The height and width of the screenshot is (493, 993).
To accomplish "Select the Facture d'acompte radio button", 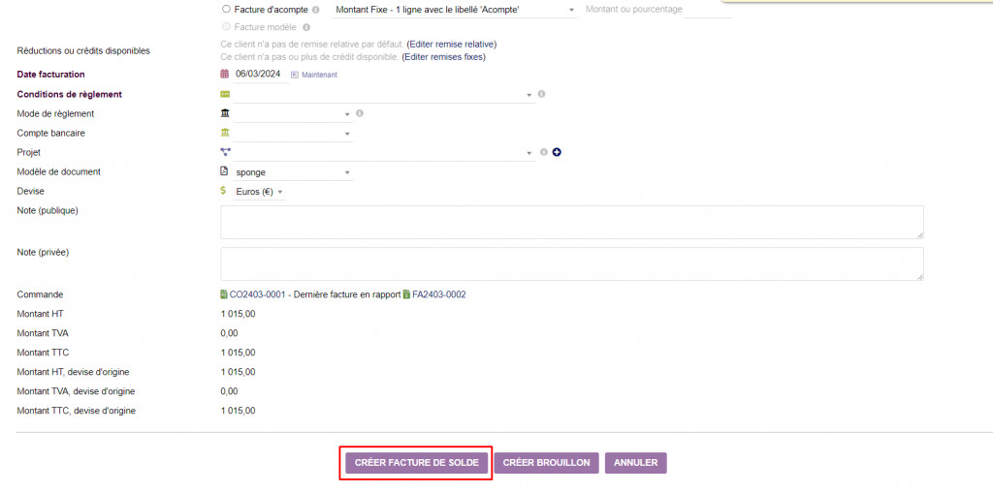I will (227, 9).
